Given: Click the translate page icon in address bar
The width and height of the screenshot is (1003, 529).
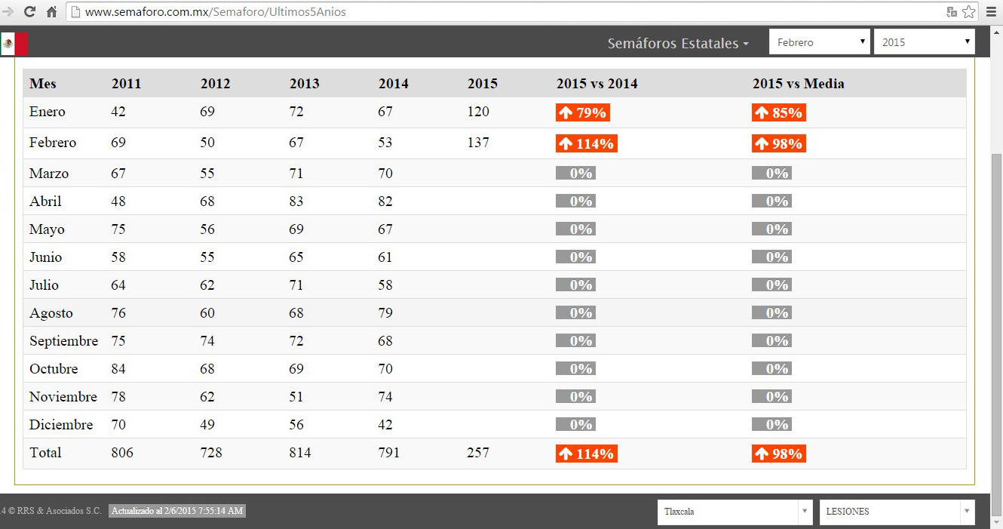Looking at the screenshot, I should tap(952, 12).
